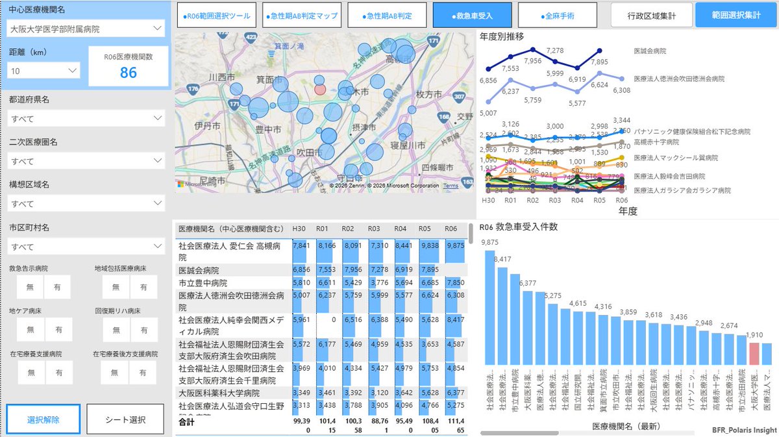
Task: Choose 有 under 回復期リハ病床
Action: (144, 330)
